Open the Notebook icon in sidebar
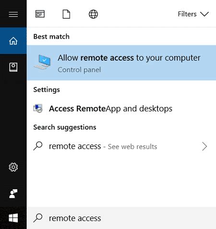The height and width of the screenshot is (229, 216). 13,67
